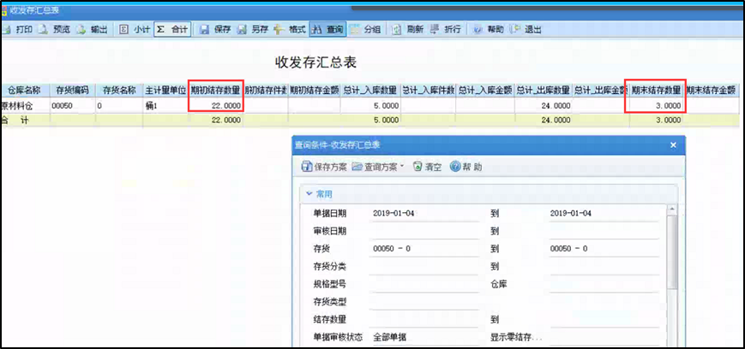This screenshot has height=349, width=745.
Task: Click the 结存数量 end field after 到
Action: pos(604,320)
